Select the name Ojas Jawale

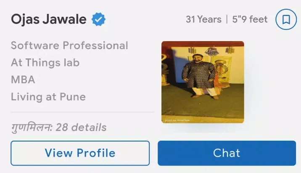point(49,19)
